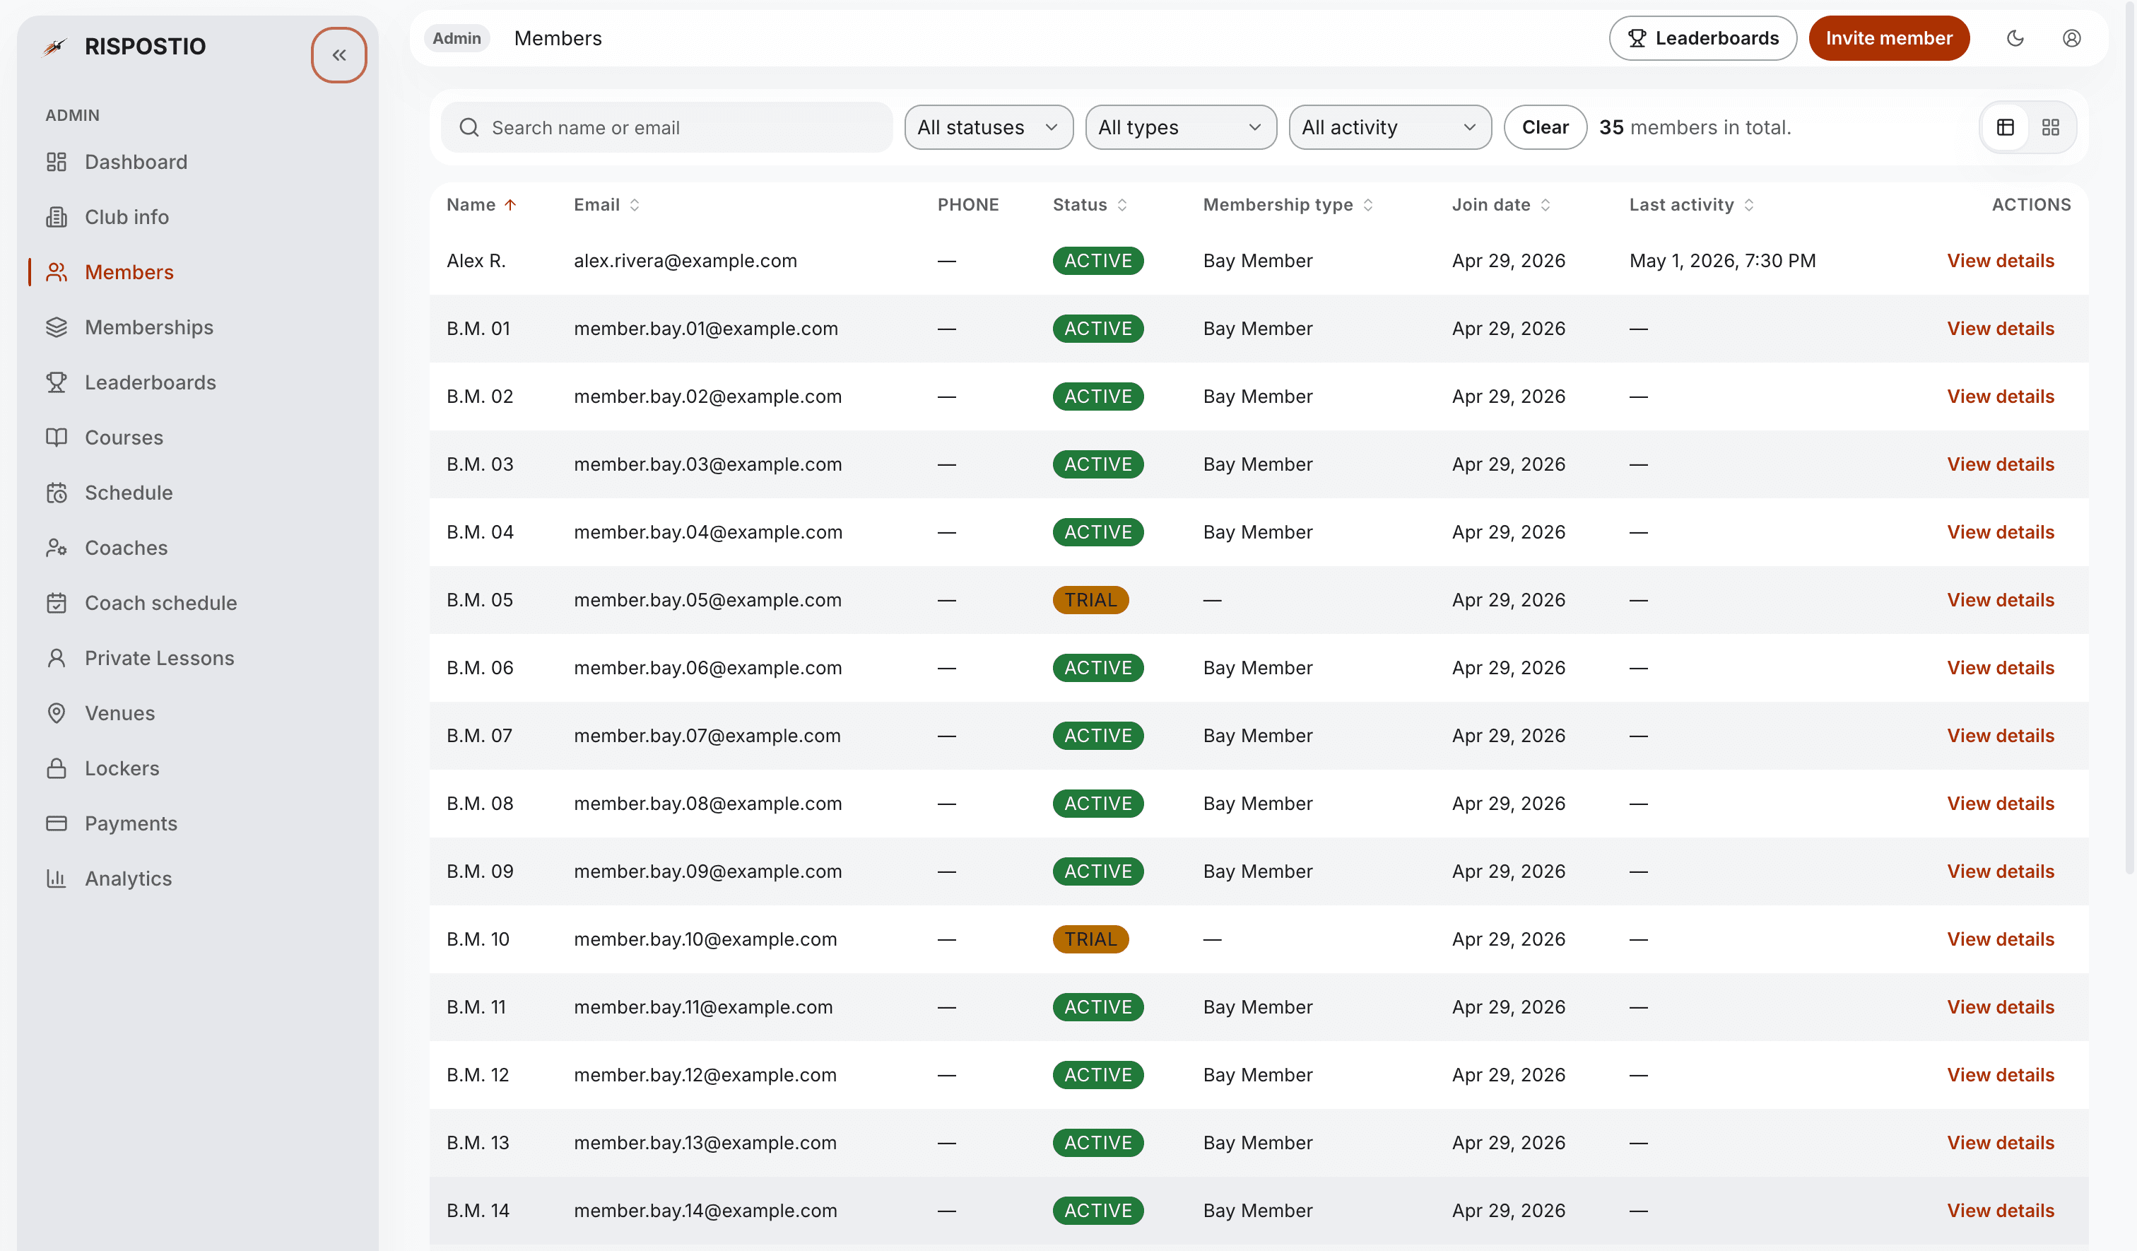The width and height of the screenshot is (2137, 1251).
Task: Click the Club info building icon
Action: pyautogui.click(x=56, y=217)
